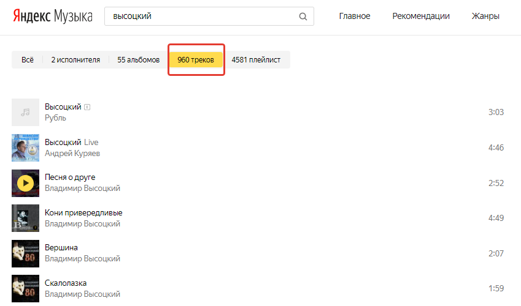The height and width of the screenshot is (306, 521).
Task: Open the artist link Рубль
Action: pos(55,118)
